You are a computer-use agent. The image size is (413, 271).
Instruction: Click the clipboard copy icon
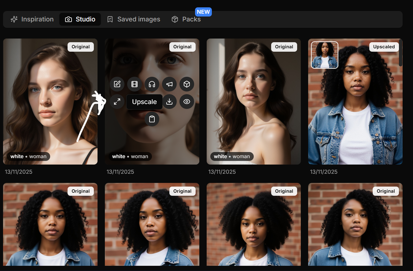pyautogui.click(x=152, y=119)
